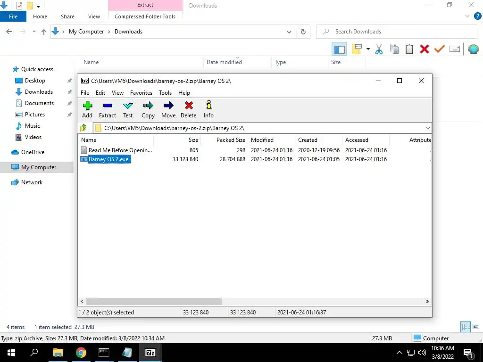This screenshot has height=362, width=483.
Task: Click the folder options icon in Explorer toolbar
Action: click(x=357, y=49)
